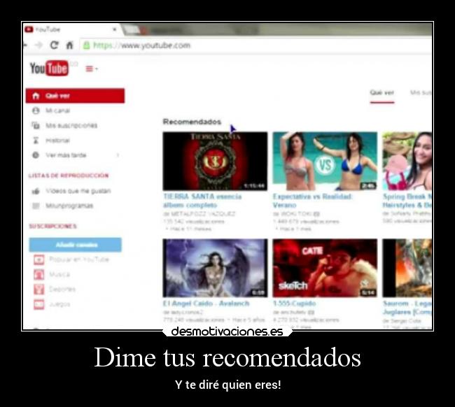Viewport: 455px width, 407px height.
Task: Click the Juegos channel icon
Action: [39, 304]
